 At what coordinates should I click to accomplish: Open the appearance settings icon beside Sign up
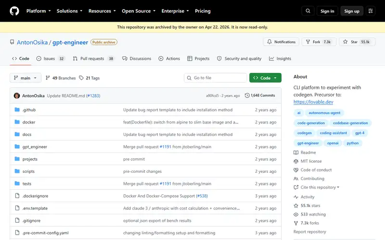click(x=371, y=11)
